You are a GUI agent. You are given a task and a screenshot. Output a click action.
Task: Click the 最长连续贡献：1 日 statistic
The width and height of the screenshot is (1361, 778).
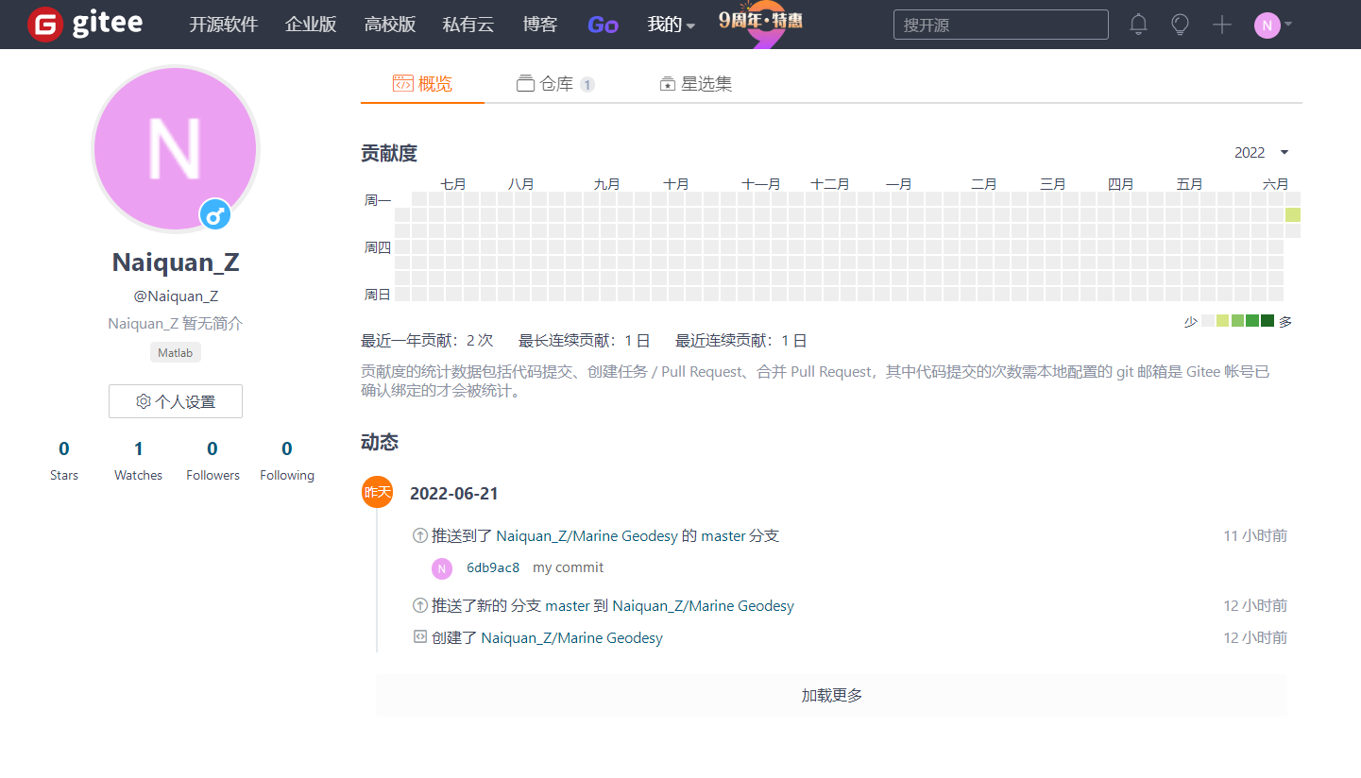[x=585, y=341]
